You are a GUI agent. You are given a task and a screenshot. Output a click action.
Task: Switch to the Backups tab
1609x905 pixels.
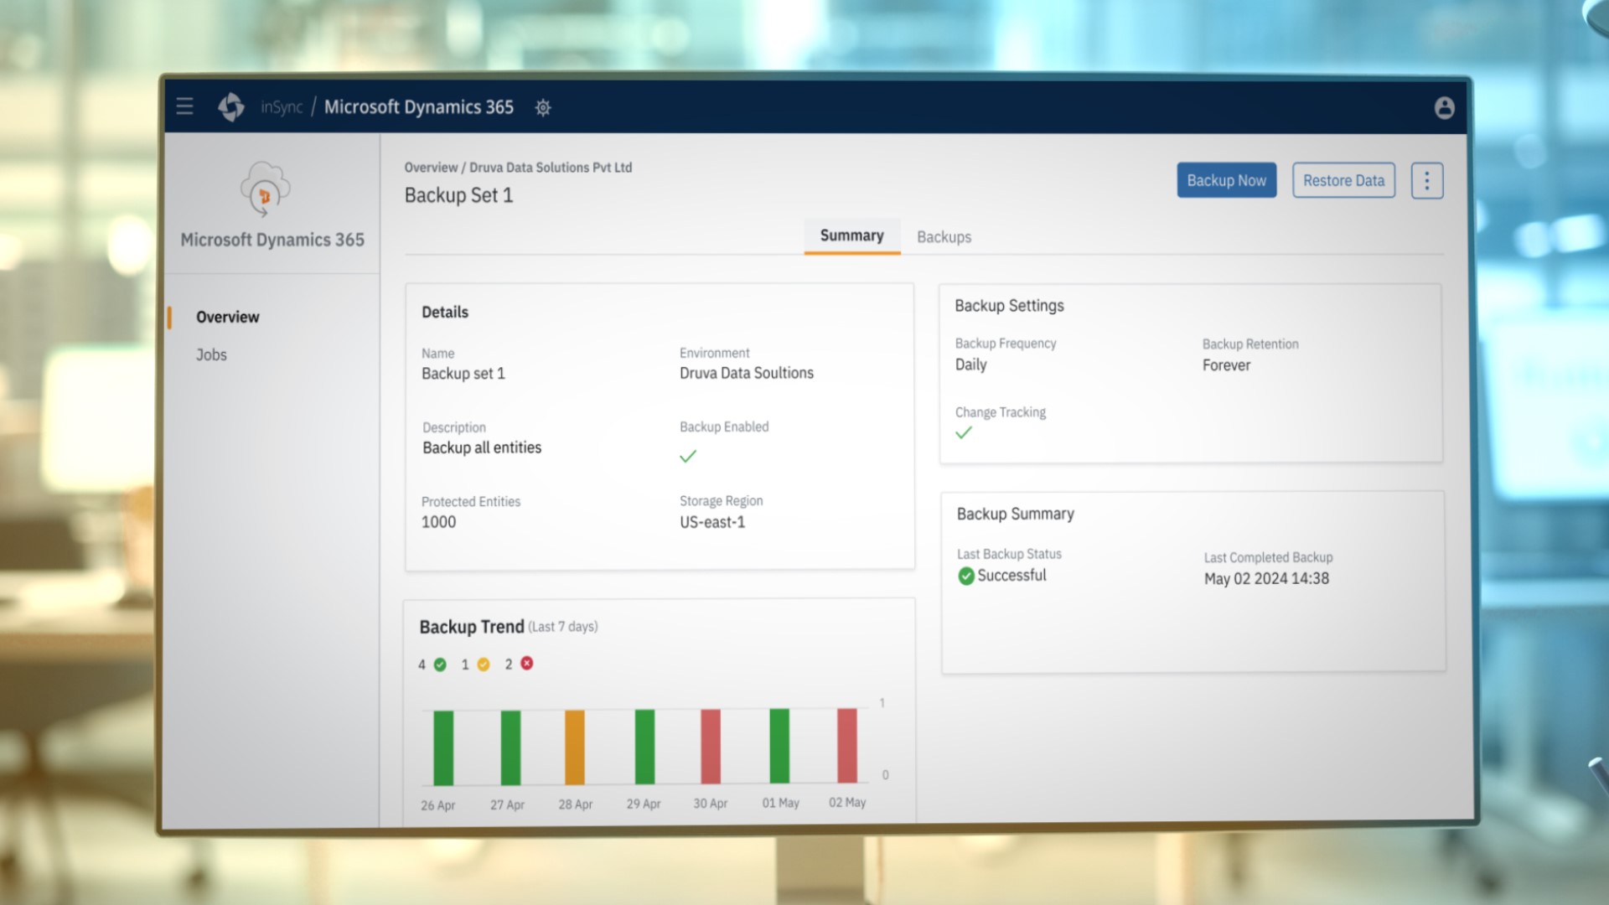point(943,235)
